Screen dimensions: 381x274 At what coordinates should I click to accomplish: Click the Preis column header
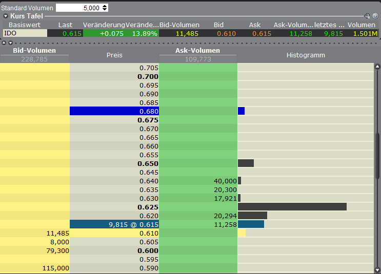114,55
